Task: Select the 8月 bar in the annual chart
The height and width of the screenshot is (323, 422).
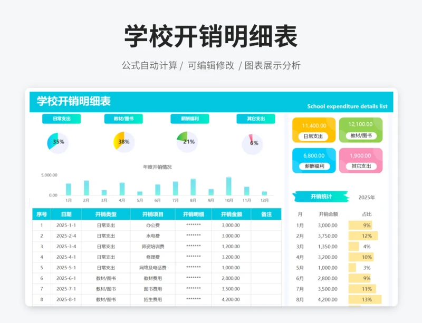Action: (193, 187)
